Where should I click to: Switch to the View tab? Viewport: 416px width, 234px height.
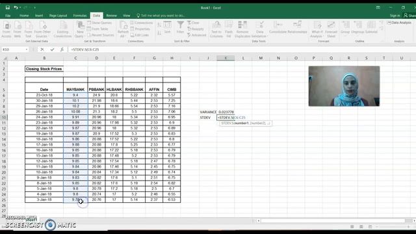coord(126,16)
